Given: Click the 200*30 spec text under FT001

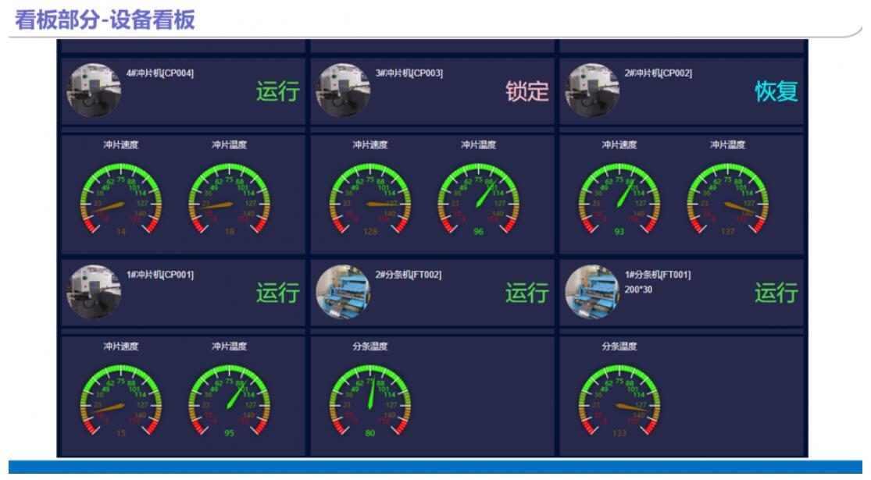Looking at the screenshot, I should 640,289.
